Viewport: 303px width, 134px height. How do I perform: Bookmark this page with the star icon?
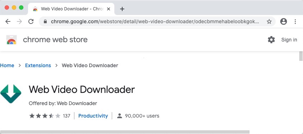tap(269, 21)
